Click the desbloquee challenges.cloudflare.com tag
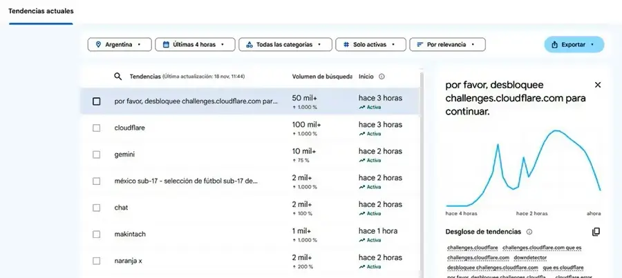 [x=493, y=268]
